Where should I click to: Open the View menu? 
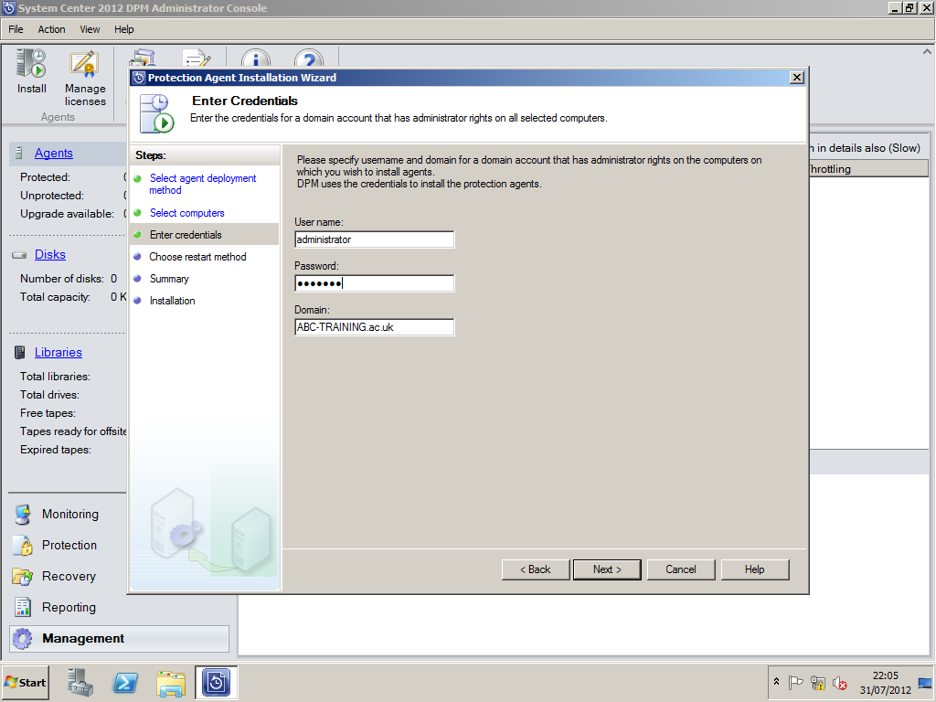(90, 29)
